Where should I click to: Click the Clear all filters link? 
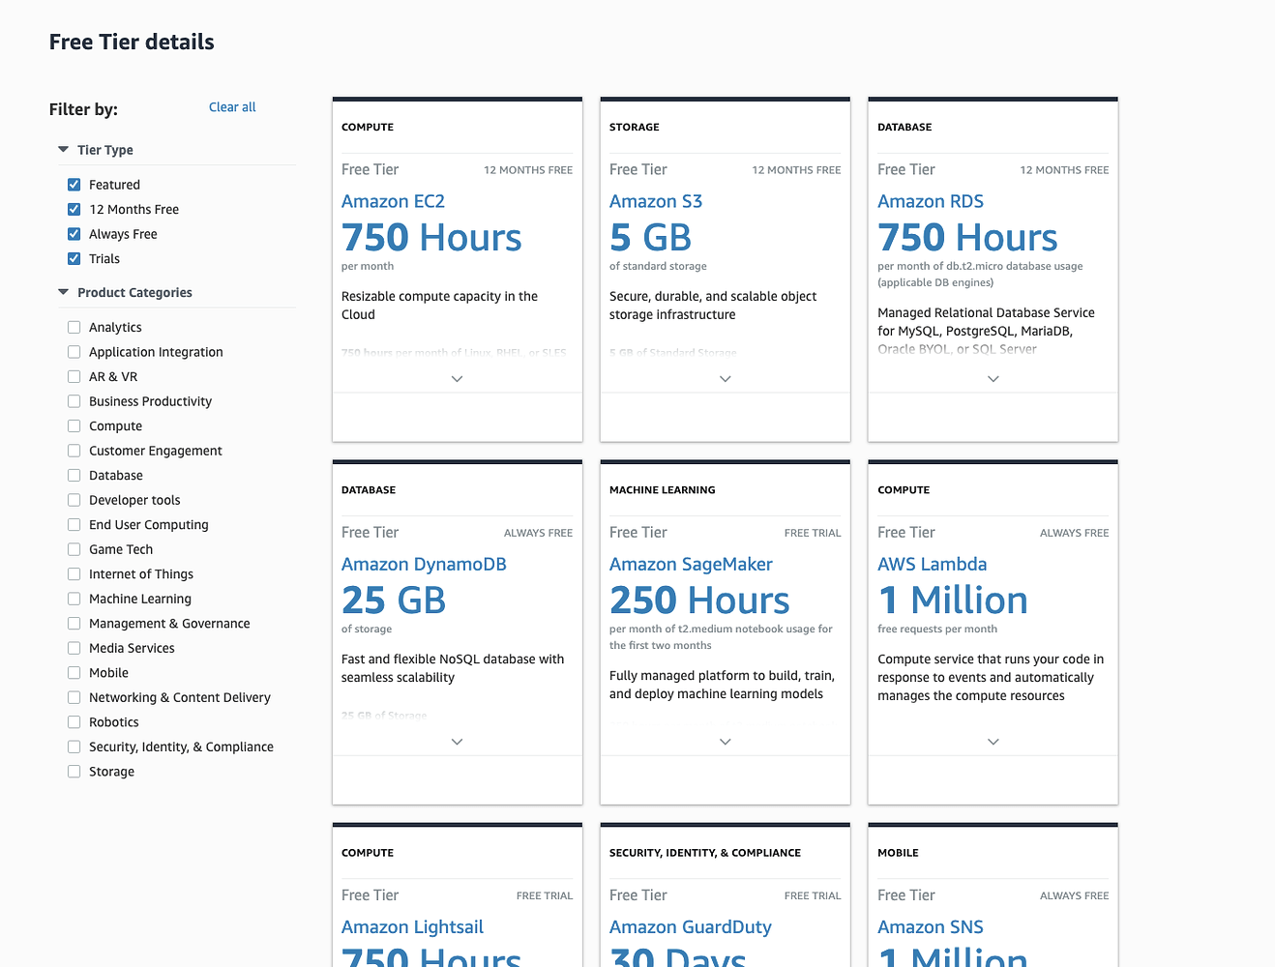click(x=232, y=107)
